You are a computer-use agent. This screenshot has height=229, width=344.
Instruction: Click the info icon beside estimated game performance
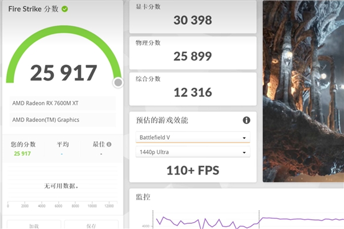coord(247,120)
